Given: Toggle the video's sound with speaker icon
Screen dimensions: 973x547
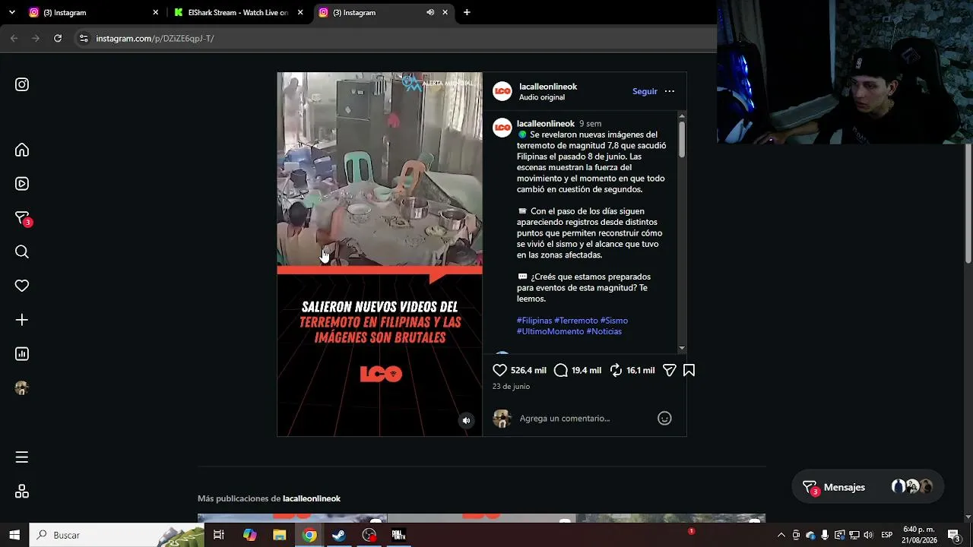Looking at the screenshot, I should point(466,420).
